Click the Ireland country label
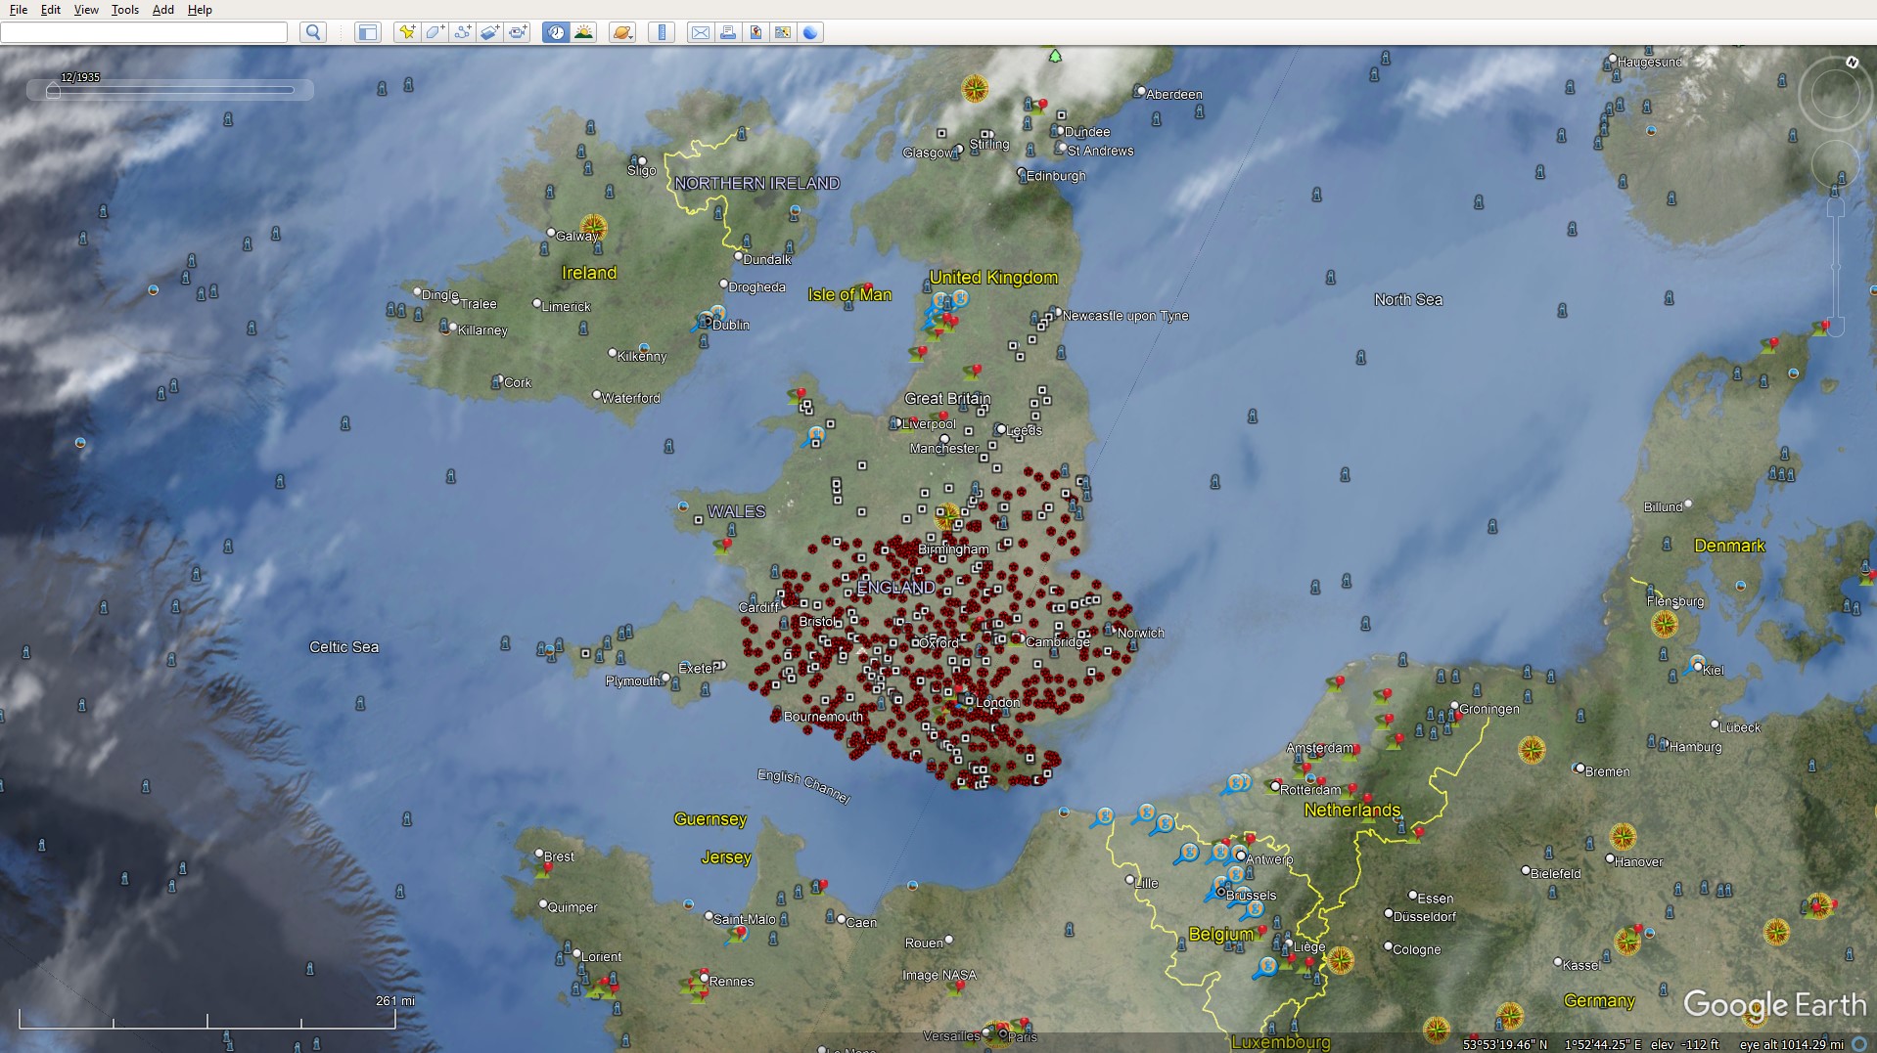This screenshot has height=1053, width=1877. 589,273
